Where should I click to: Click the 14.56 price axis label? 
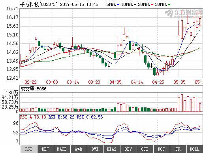[x=12, y=44]
